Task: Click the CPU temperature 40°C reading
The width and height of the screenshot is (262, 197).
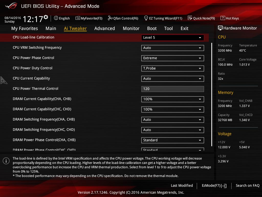Action: click(x=243, y=51)
